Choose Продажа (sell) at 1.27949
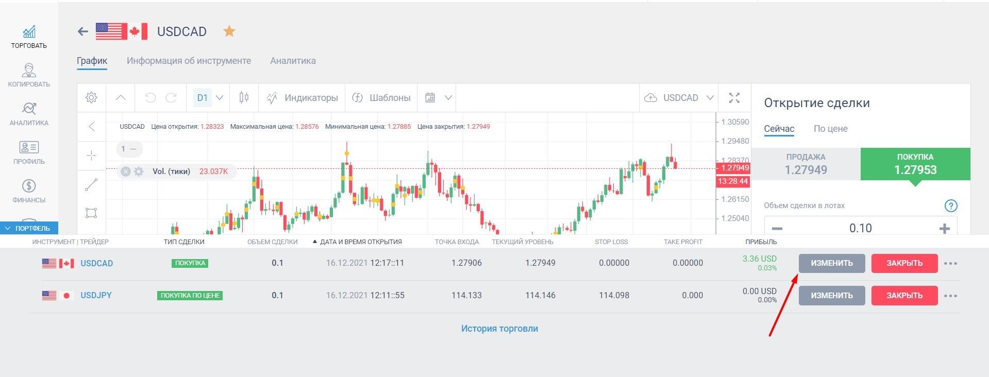Viewport: 989px width, 377px height. [x=806, y=164]
